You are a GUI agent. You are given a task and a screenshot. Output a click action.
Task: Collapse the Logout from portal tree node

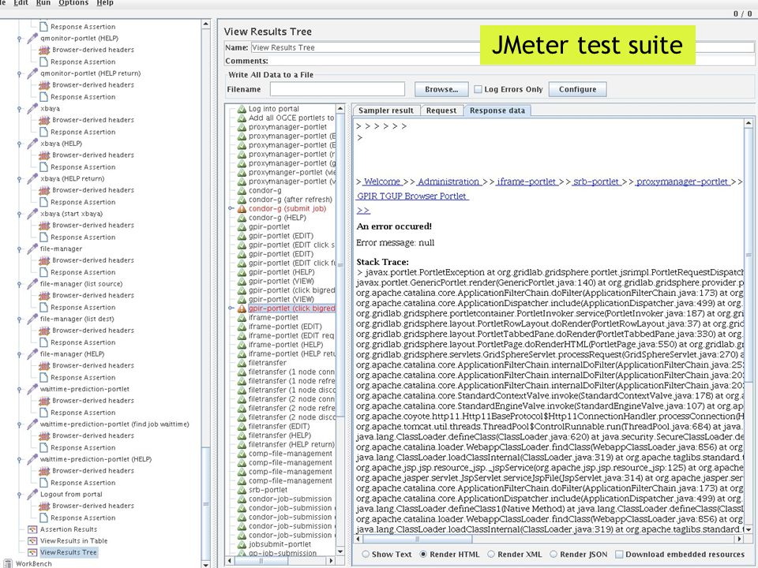pyautogui.click(x=19, y=495)
